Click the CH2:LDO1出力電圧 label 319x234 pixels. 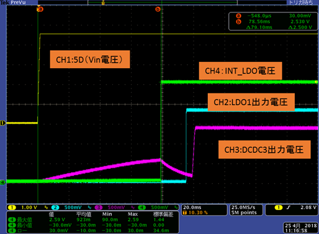click(x=251, y=102)
